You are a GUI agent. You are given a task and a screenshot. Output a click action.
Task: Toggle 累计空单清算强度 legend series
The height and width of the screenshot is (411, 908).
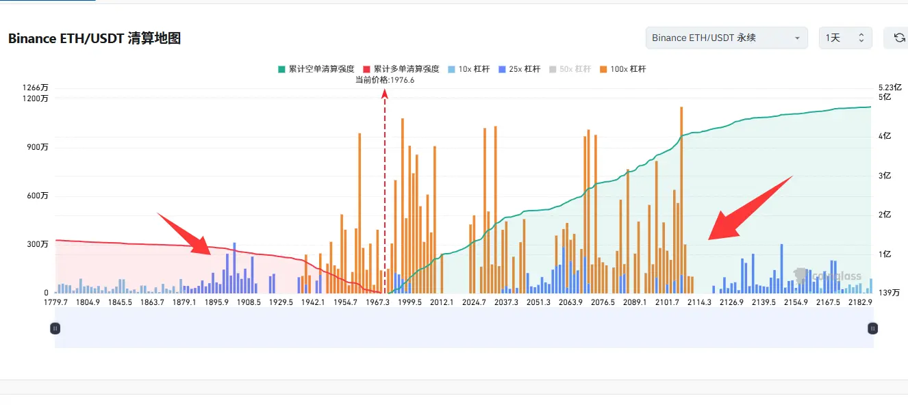(316, 69)
